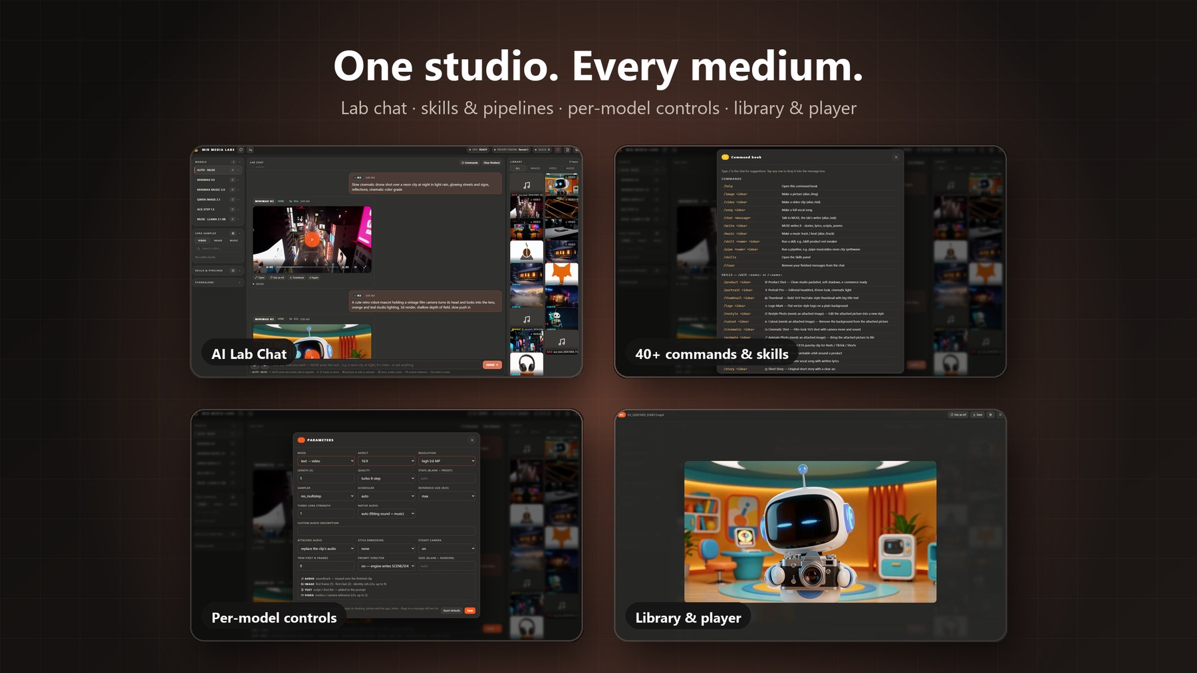
Task: Select the MUSE · LLAMA 3.1 8B model
Action: click(218, 219)
